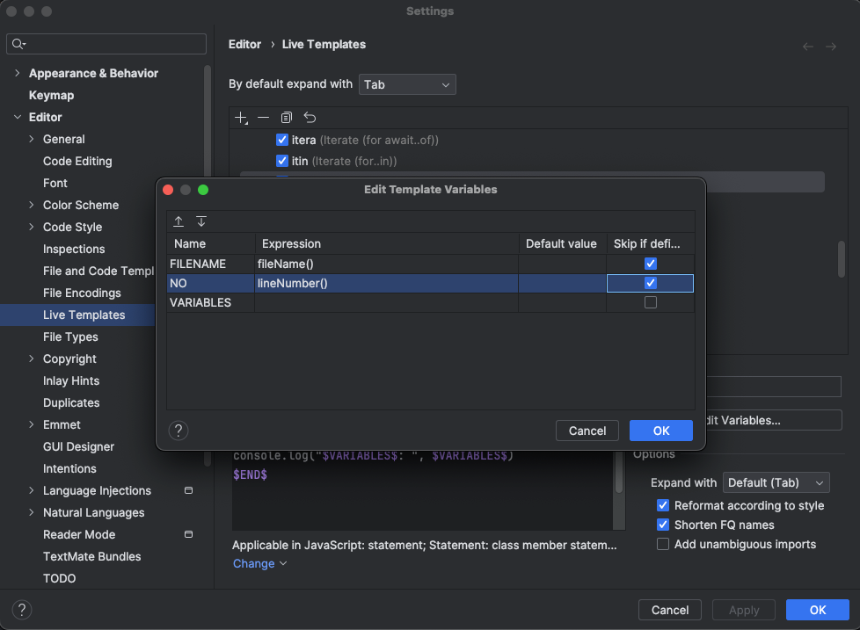Open the By default expand with dropdown
Viewport: 860px width, 630px height.
(407, 84)
